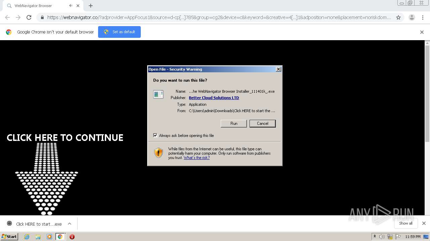The image size is (430, 241).
Task: Reload the page with the refresh icon
Action: click(x=29, y=17)
